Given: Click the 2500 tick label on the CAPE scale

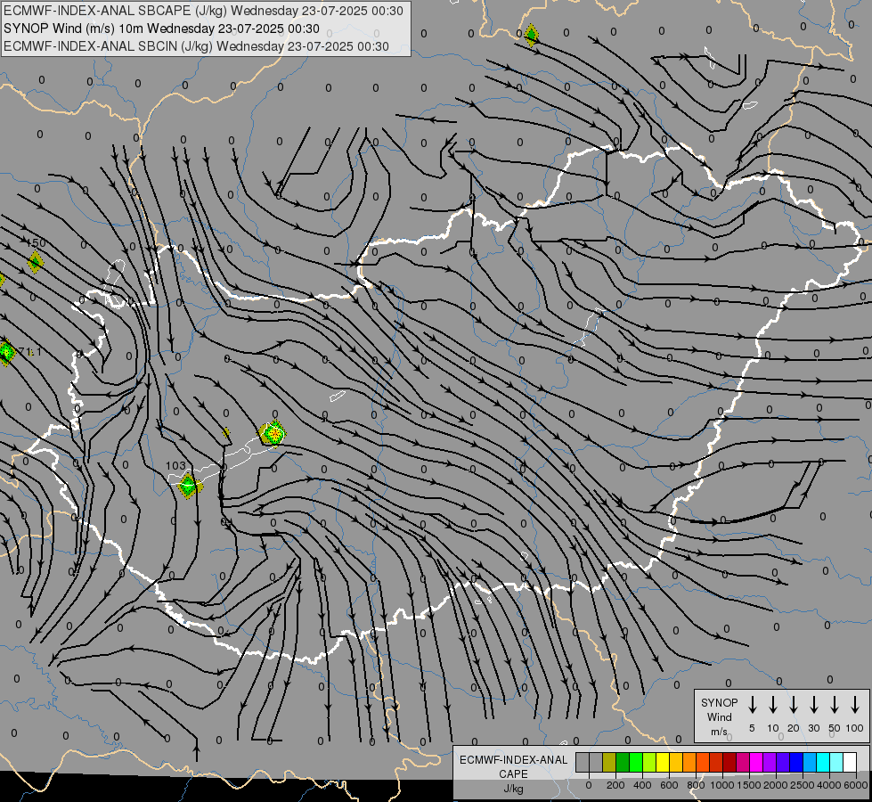Looking at the screenshot, I should click(802, 785).
